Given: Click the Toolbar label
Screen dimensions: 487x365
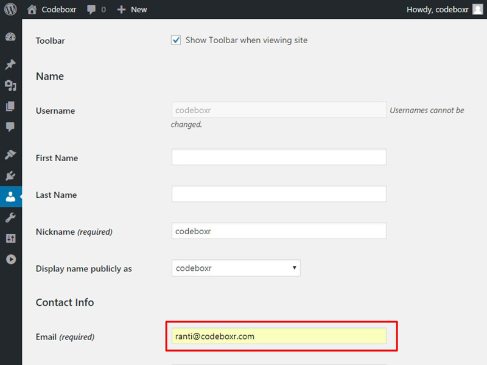Looking at the screenshot, I should point(51,41).
